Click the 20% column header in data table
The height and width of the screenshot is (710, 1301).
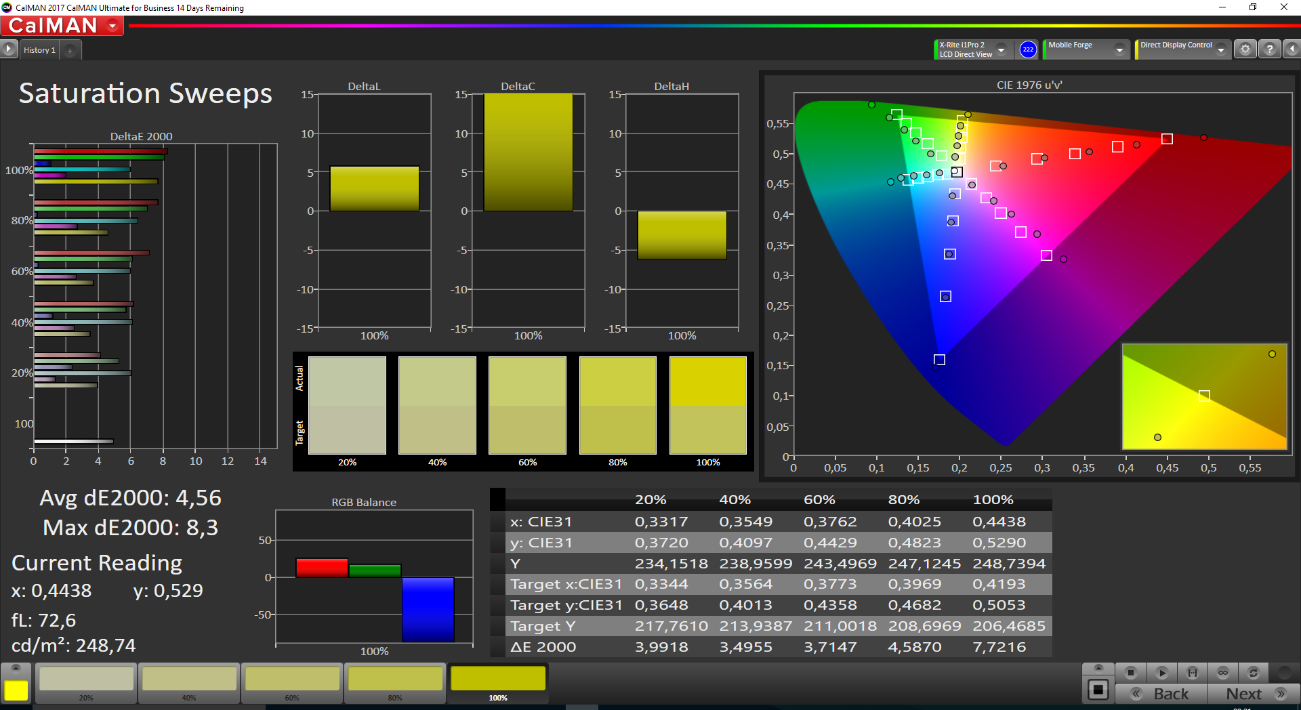650,500
